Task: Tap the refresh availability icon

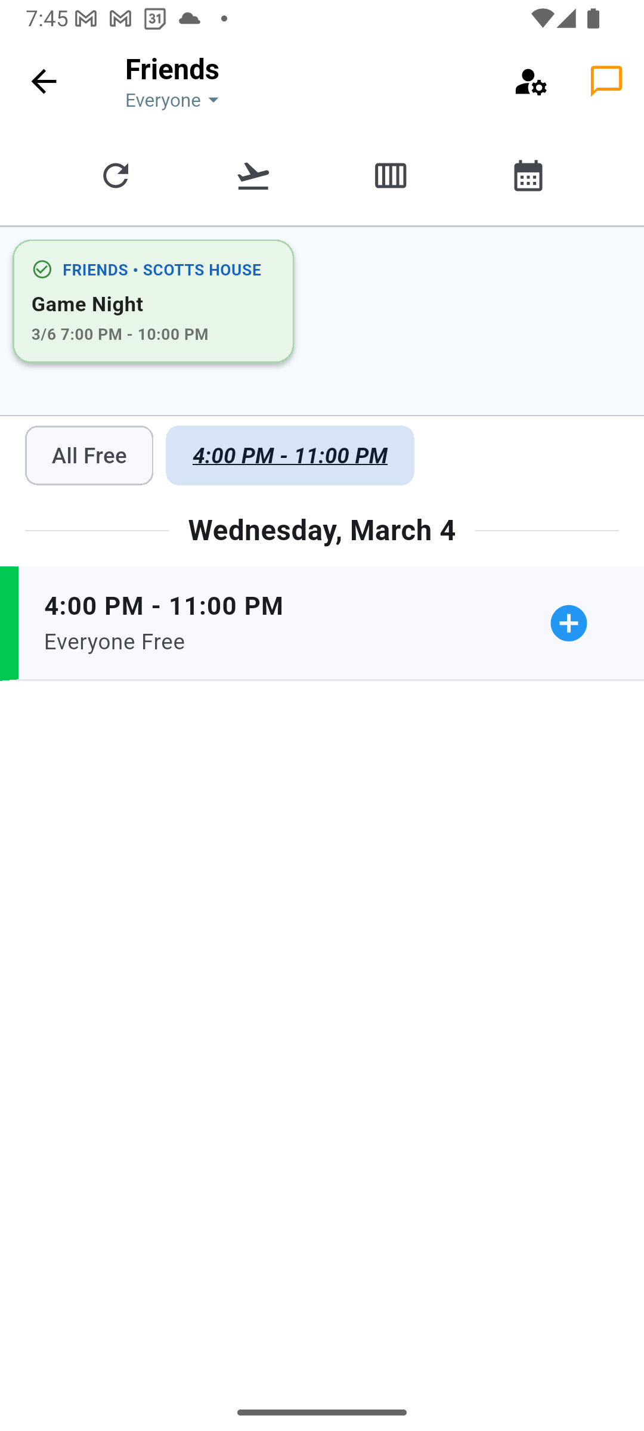Action: (116, 176)
